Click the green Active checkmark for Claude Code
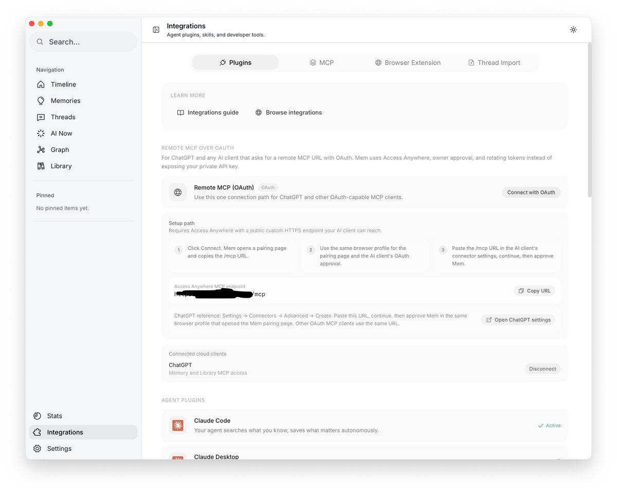 [540, 426]
